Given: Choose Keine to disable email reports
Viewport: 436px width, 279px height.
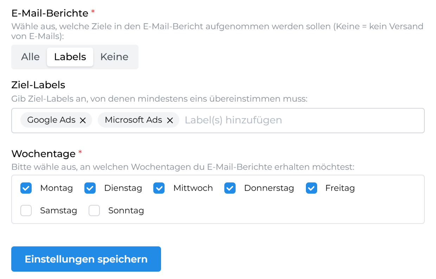Looking at the screenshot, I should click(114, 57).
